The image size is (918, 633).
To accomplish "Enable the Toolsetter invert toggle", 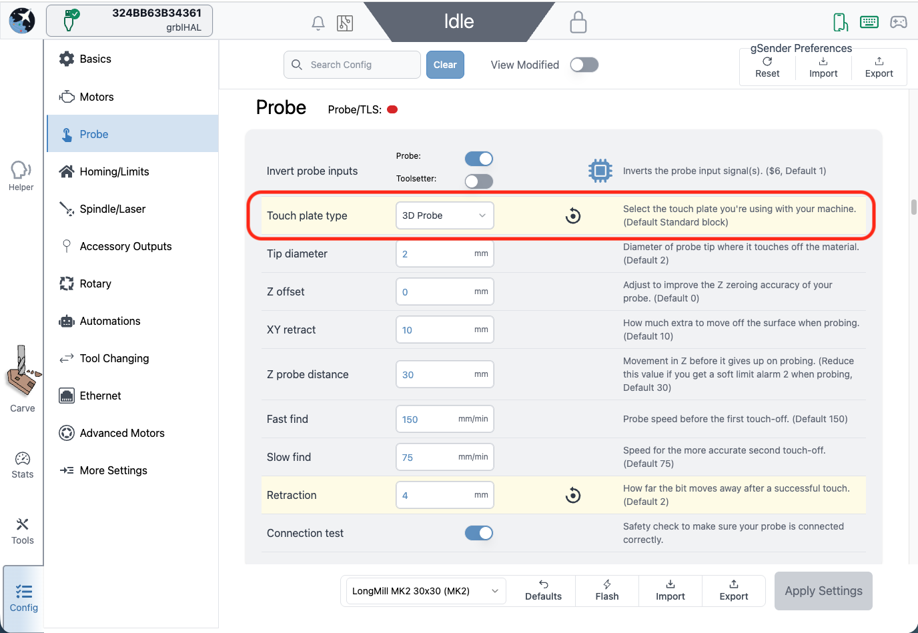I will point(478,181).
